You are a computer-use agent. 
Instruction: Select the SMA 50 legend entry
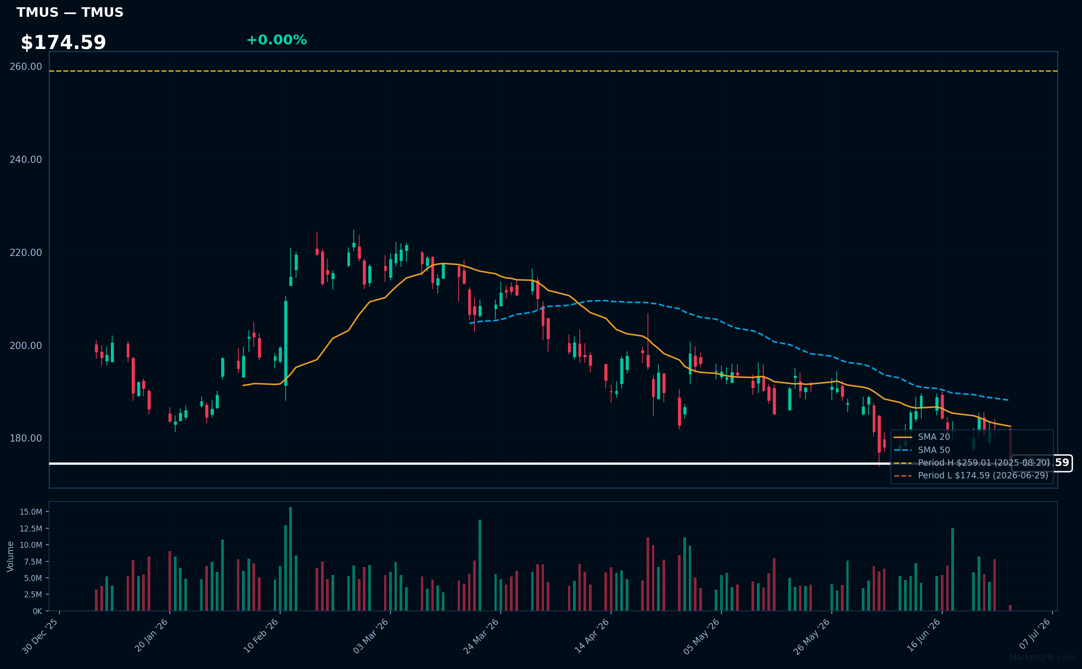click(922, 450)
